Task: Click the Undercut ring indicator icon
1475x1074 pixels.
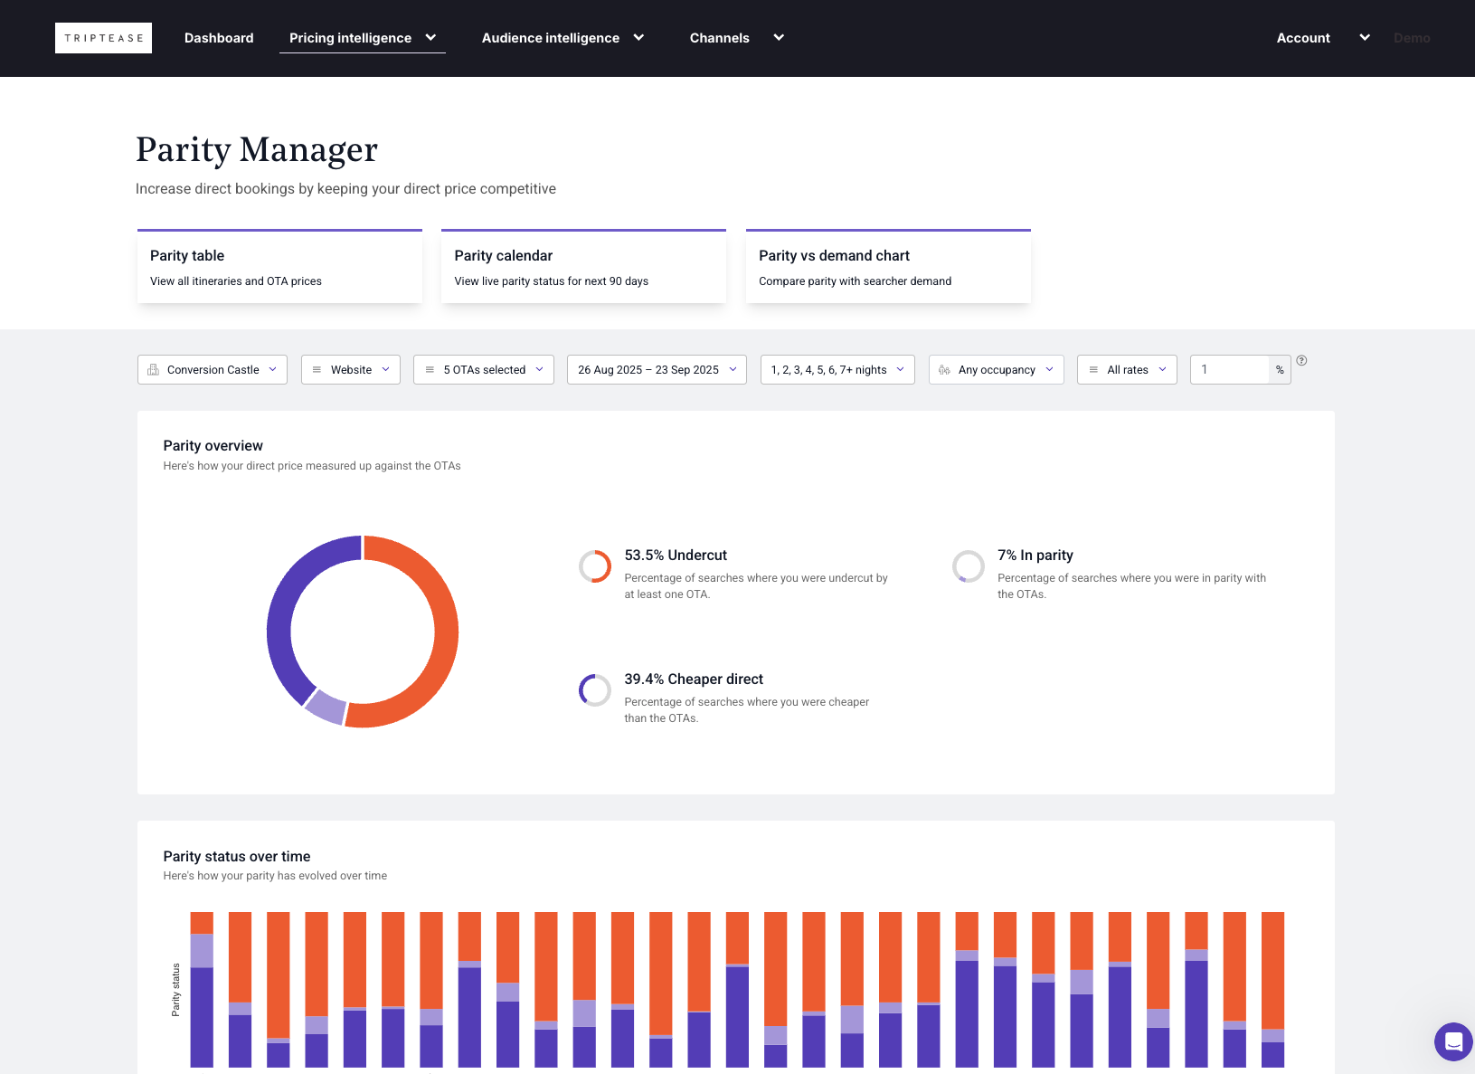Action: coord(595,566)
